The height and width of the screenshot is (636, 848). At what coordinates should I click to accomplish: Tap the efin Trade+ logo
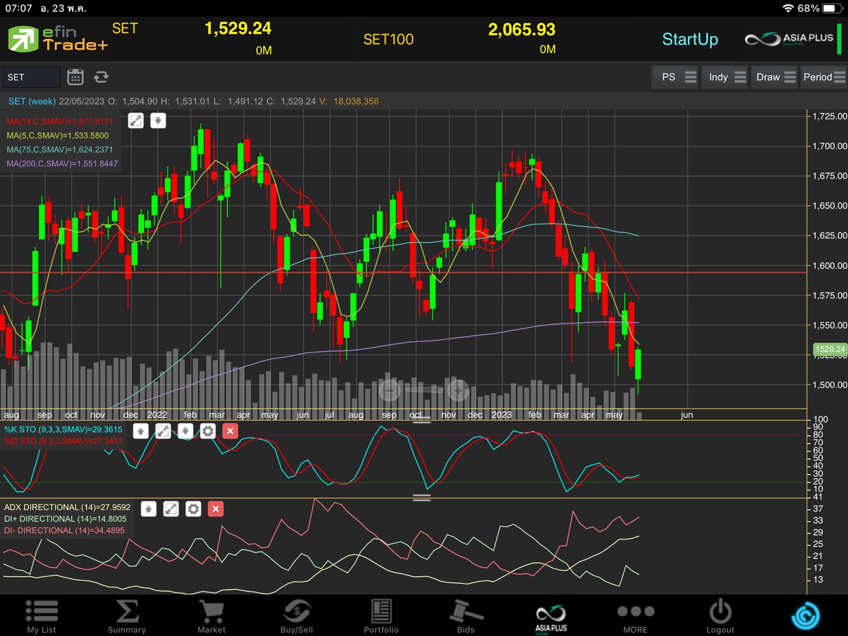click(x=57, y=39)
